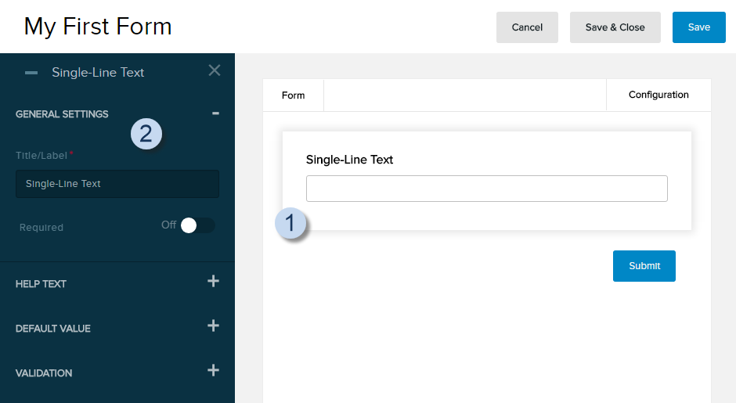Expand the Default Value section
The width and height of the screenshot is (736, 403).
pos(213,326)
